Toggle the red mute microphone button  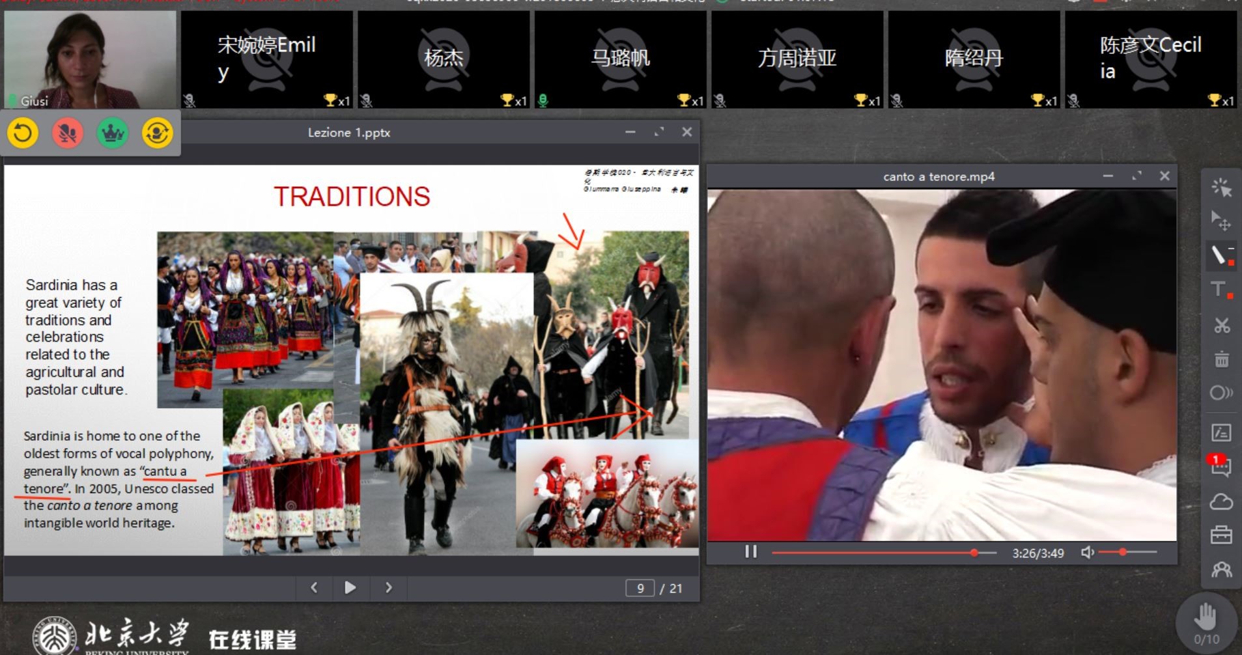[68, 133]
